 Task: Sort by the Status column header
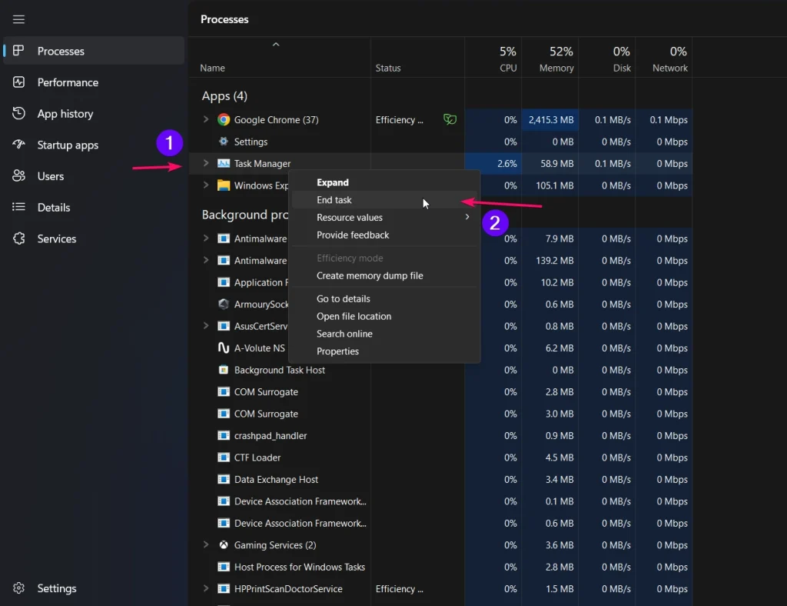(417, 57)
